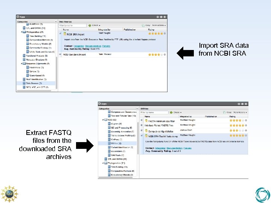Select the Query-based (1) category
The width and height of the screenshot is (271, 203).
tap(37, 76)
